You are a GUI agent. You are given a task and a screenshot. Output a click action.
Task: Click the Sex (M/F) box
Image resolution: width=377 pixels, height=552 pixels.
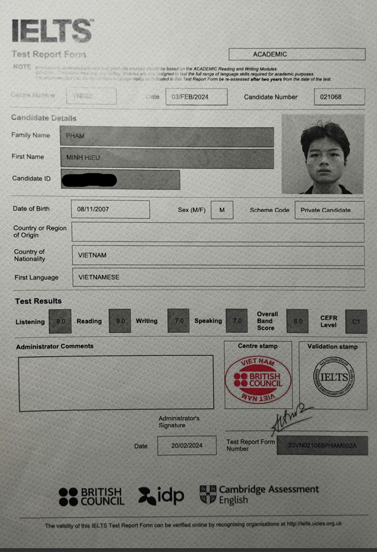pos(222,210)
